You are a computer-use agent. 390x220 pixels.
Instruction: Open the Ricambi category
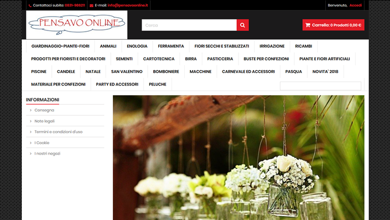coord(303,46)
